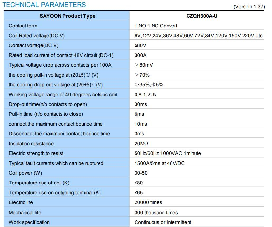Click the 20000 times value
Screen dimensions: 272x227
click(x=148, y=202)
